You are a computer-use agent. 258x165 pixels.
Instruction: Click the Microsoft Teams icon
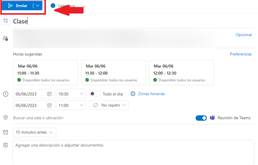tap(212, 118)
